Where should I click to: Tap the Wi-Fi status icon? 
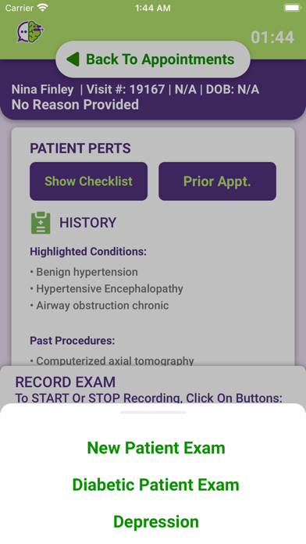(x=43, y=8)
